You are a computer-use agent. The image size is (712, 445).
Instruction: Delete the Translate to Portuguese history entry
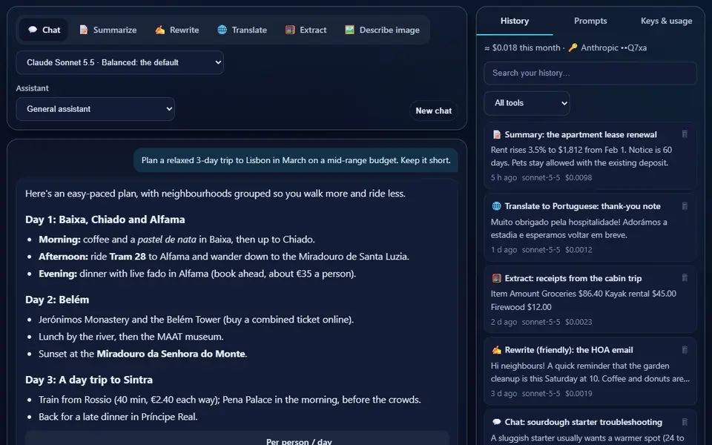click(685, 206)
